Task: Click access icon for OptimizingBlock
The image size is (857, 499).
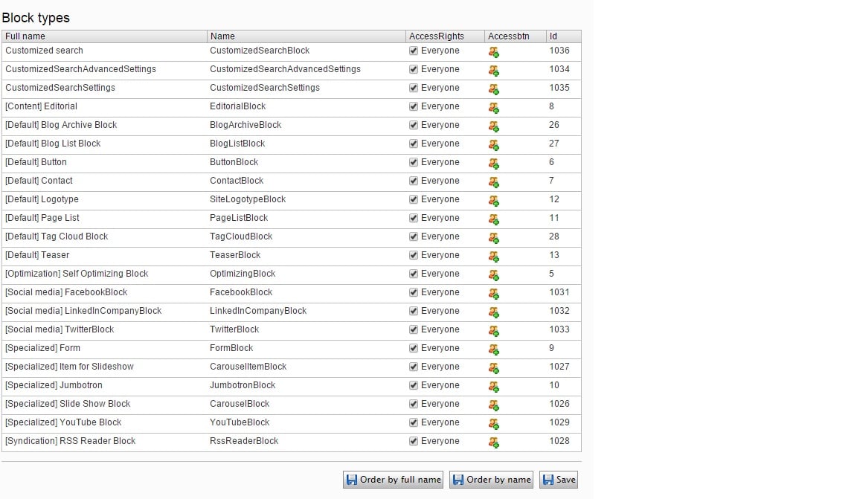Action: [x=493, y=275]
